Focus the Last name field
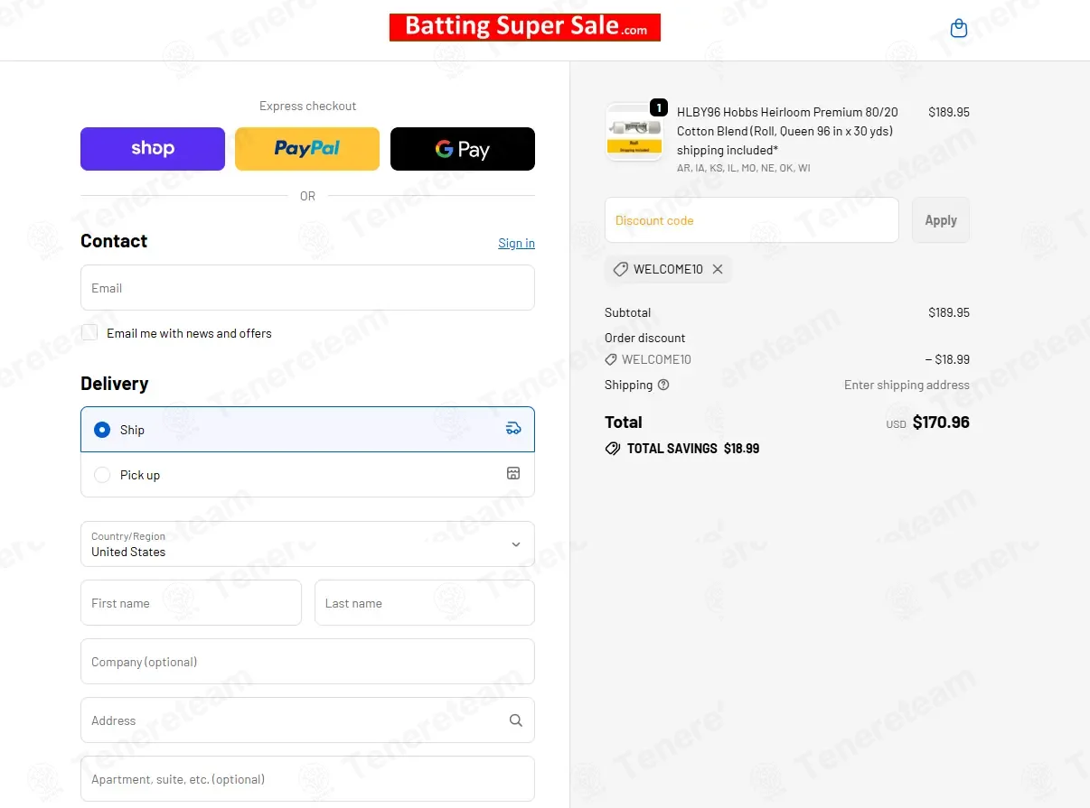 point(425,602)
